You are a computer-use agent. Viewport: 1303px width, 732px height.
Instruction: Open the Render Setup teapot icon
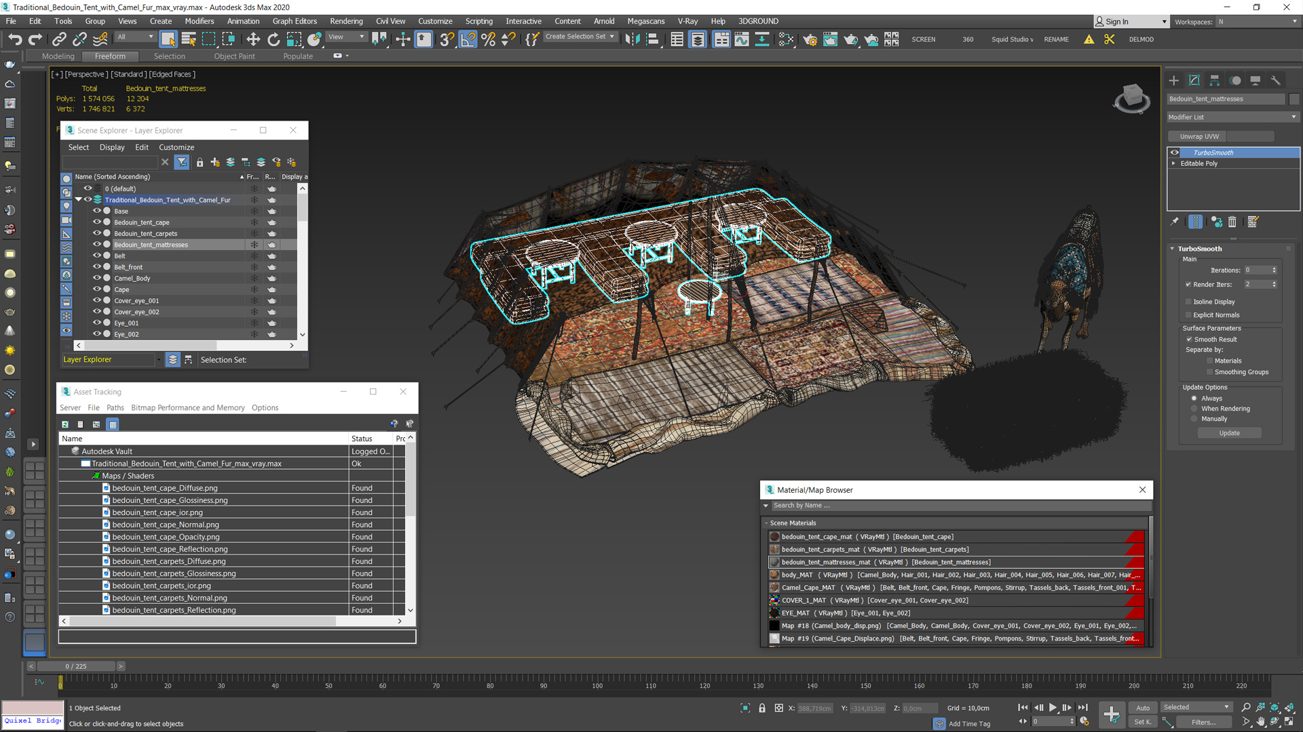pos(810,39)
